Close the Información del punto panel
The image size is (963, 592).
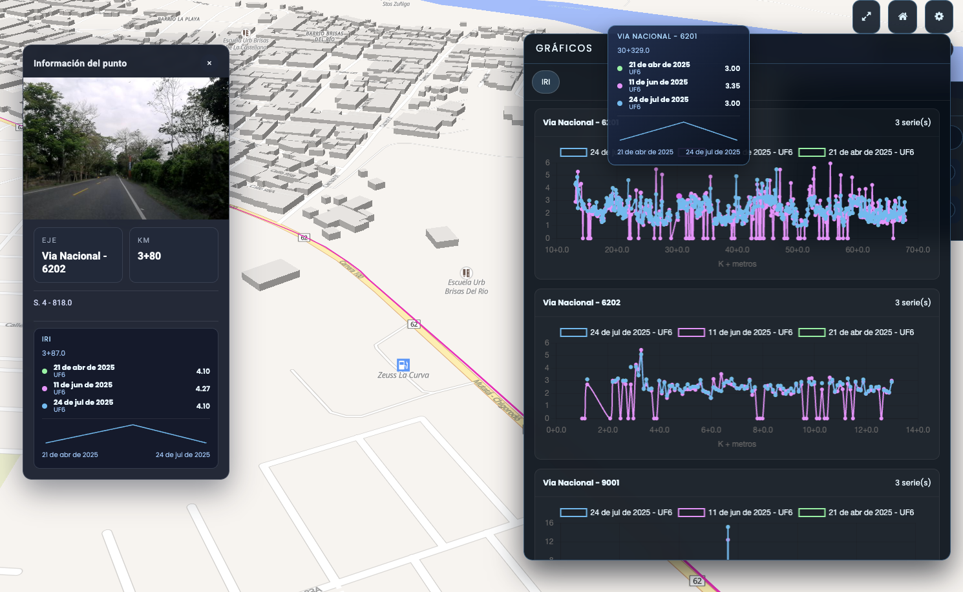coord(209,63)
